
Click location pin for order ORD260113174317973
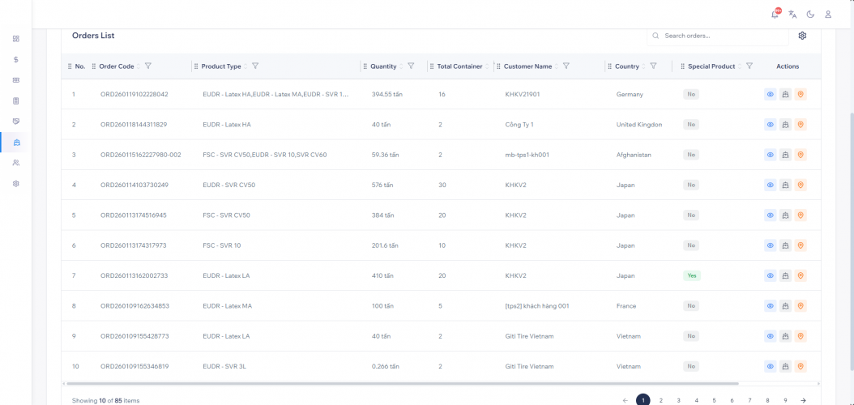click(800, 245)
